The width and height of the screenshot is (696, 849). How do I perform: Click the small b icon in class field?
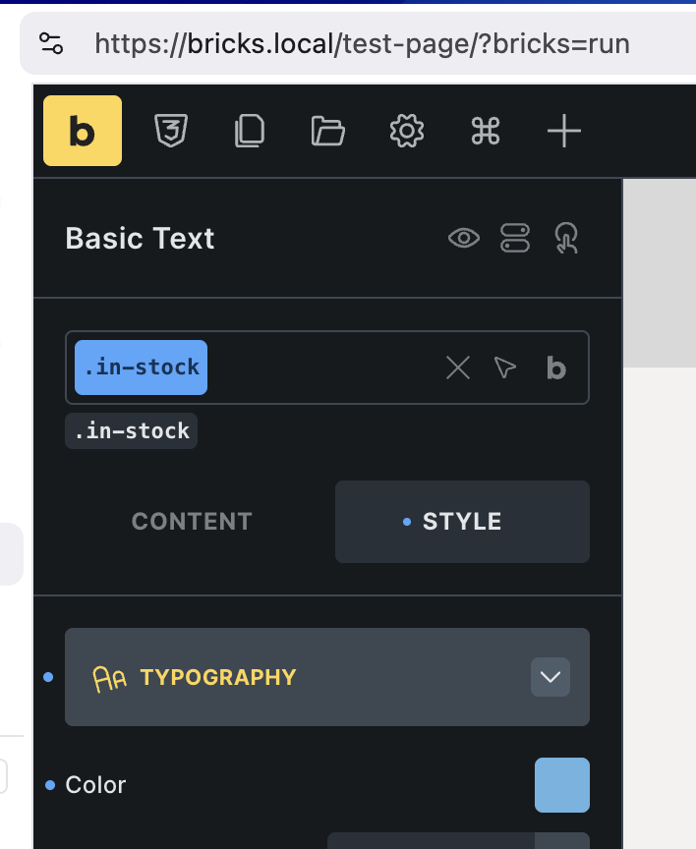click(x=556, y=368)
